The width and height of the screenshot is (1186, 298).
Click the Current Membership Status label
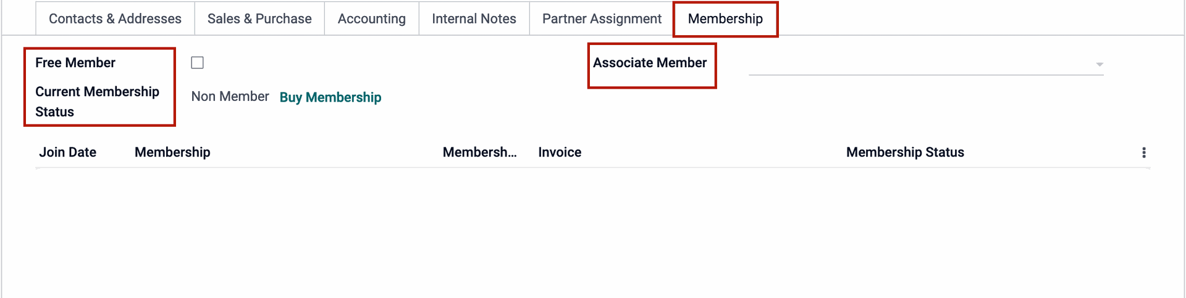pyautogui.click(x=97, y=102)
